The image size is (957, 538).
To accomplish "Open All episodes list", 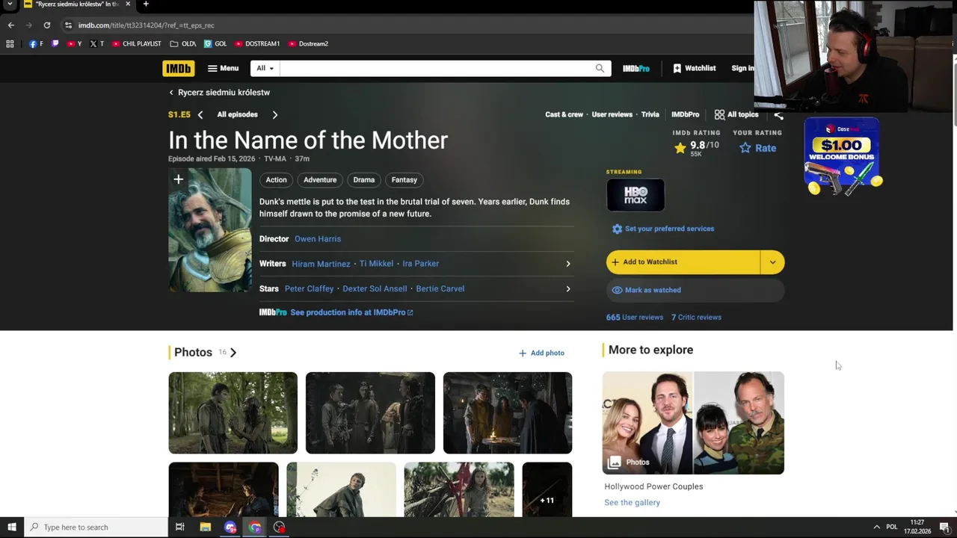I will pyautogui.click(x=237, y=114).
